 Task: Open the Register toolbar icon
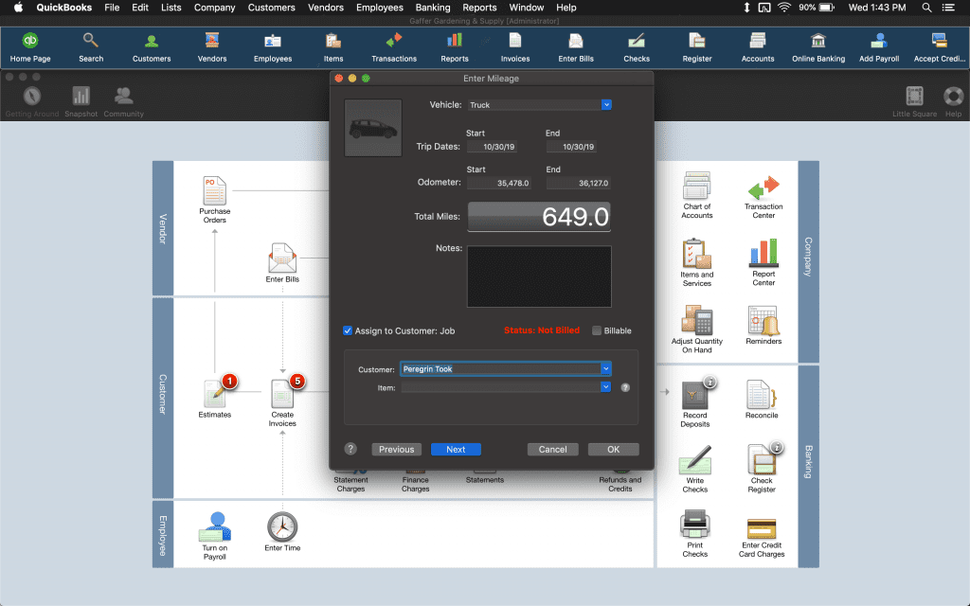coord(697,47)
